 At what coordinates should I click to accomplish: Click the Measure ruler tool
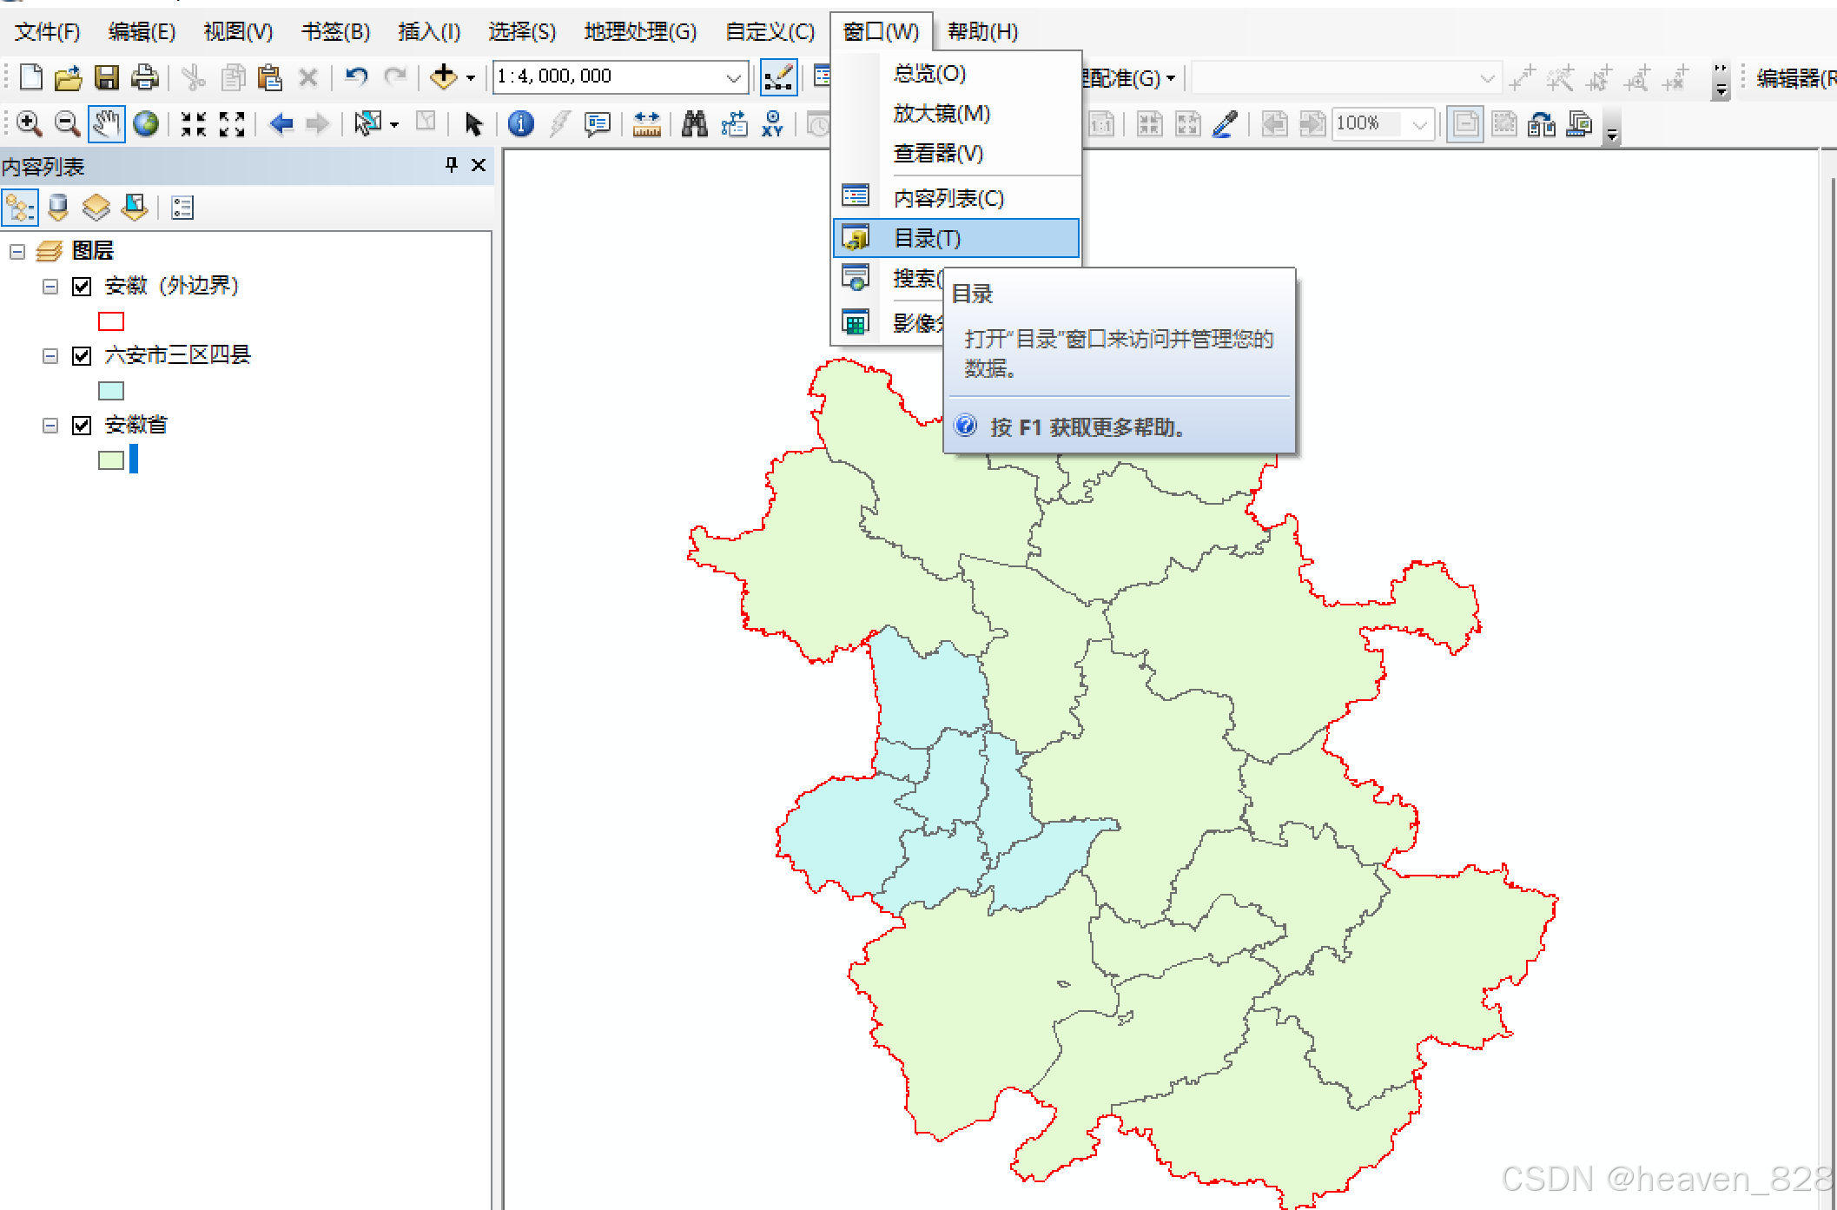coord(646,124)
